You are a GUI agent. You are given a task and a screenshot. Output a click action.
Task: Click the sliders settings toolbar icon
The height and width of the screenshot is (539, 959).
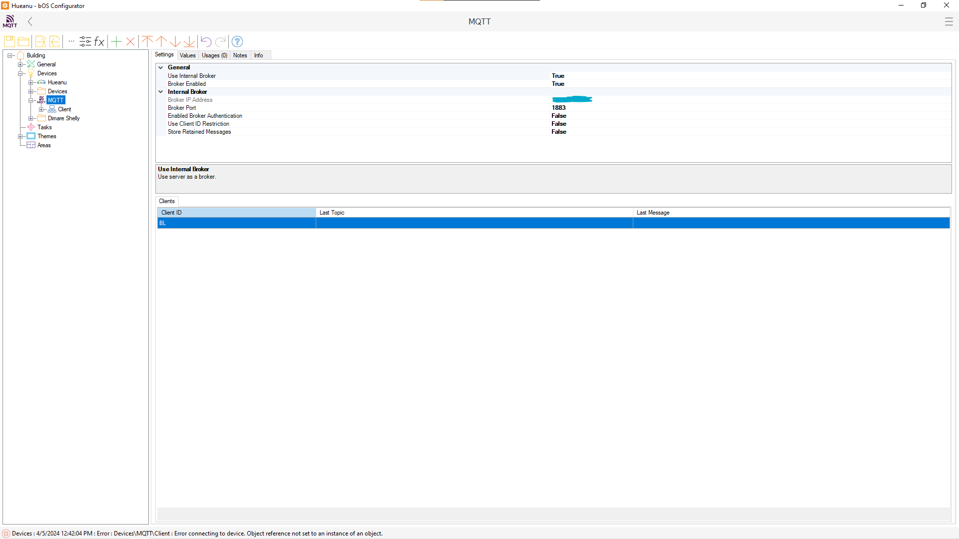click(x=85, y=41)
